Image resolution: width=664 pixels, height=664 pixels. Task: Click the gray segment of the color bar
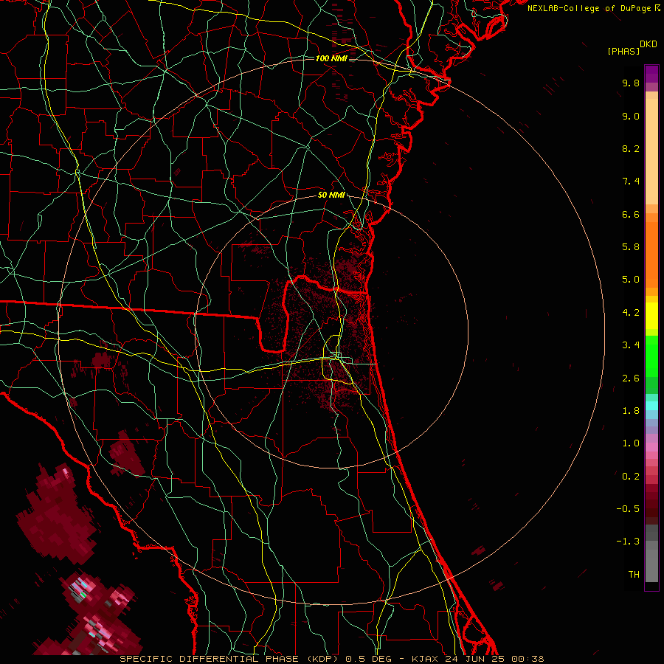click(x=651, y=553)
